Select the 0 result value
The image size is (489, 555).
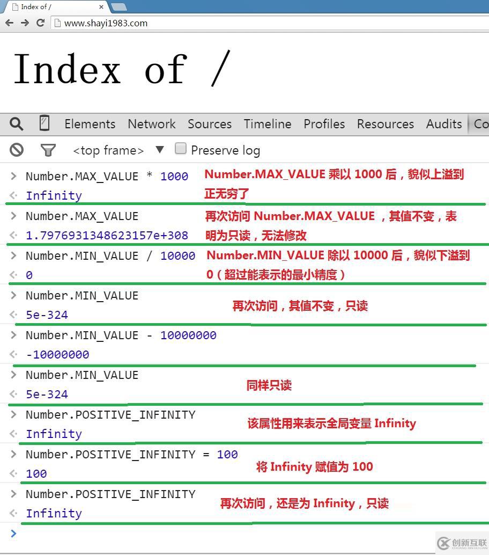[x=29, y=275]
